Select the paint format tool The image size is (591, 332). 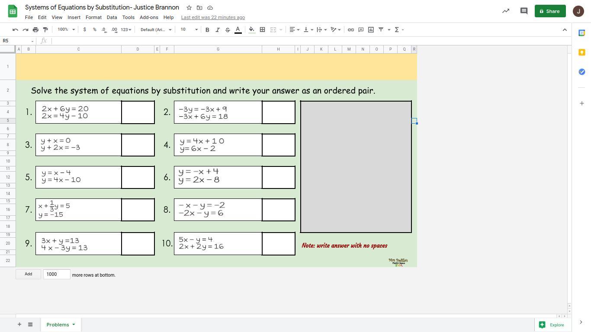pos(45,30)
